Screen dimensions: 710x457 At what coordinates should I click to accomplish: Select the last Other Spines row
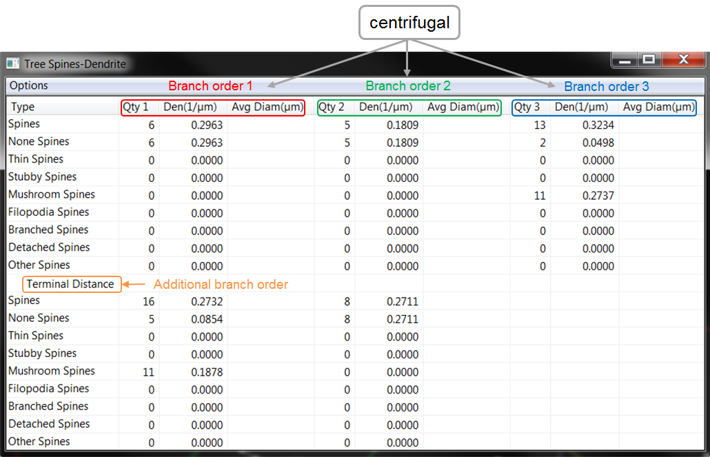[39, 442]
